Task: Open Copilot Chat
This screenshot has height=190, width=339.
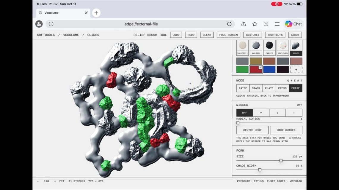Action: 294,24
